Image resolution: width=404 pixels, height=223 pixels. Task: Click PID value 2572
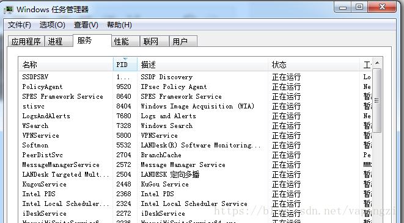[123, 165]
